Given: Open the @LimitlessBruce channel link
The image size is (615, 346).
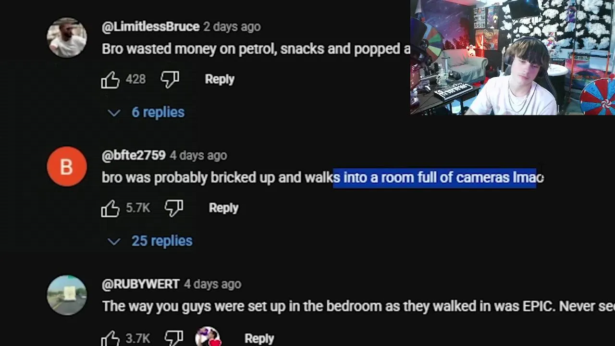Looking at the screenshot, I should (x=150, y=27).
